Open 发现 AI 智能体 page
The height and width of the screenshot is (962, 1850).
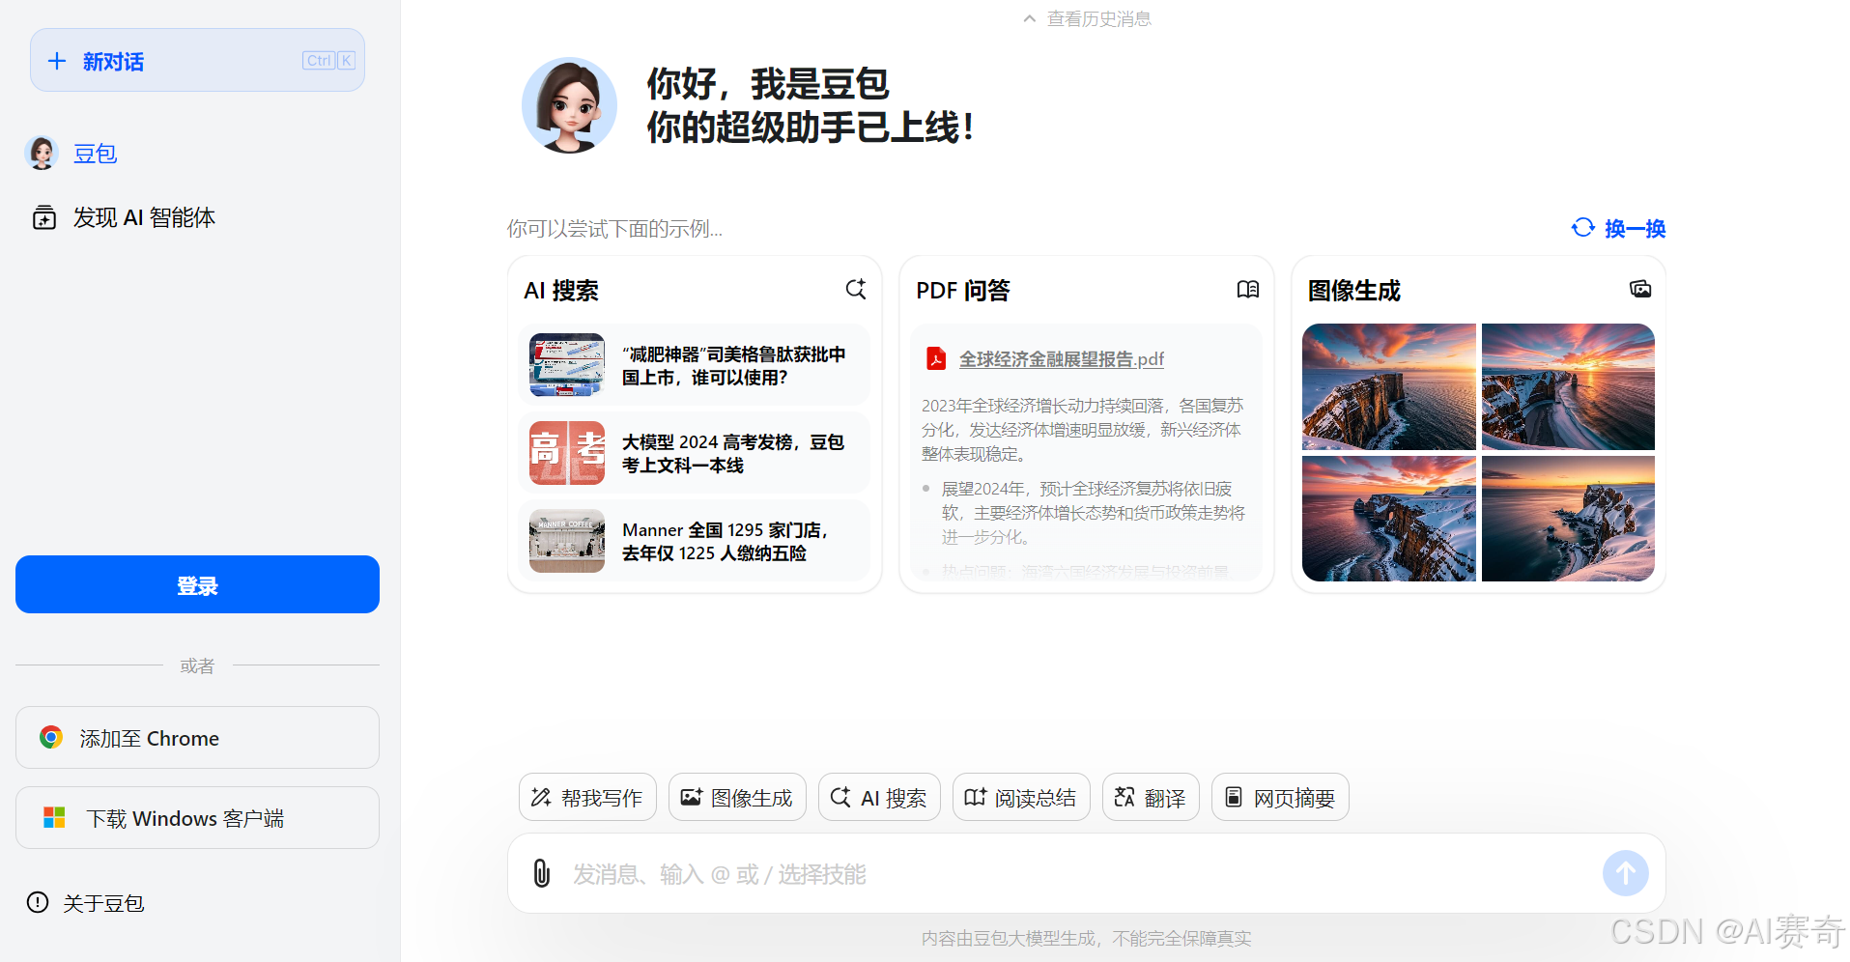[144, 217]
